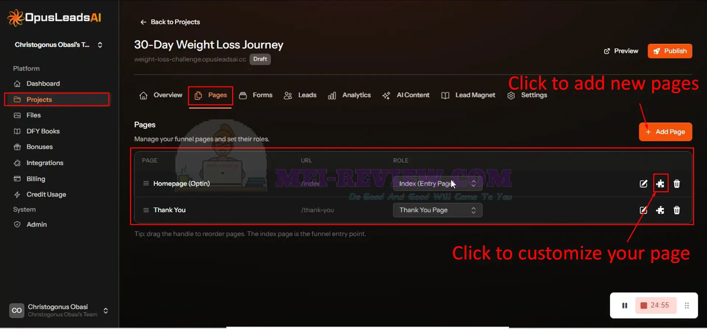Select the Pages tab
The image size is (707, 329).
210,95
